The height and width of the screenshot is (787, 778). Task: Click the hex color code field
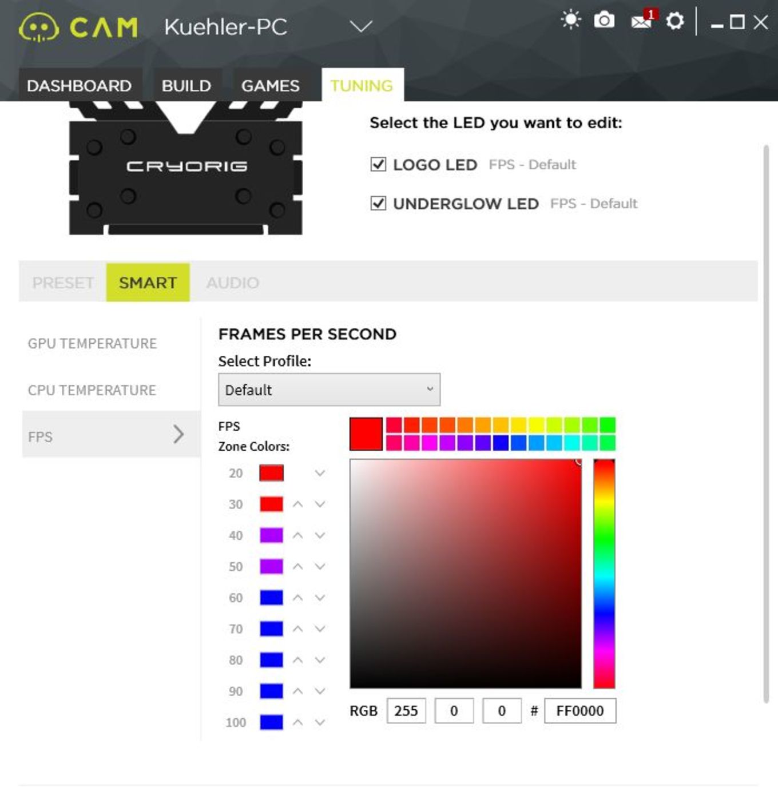[x=580, y=710]
